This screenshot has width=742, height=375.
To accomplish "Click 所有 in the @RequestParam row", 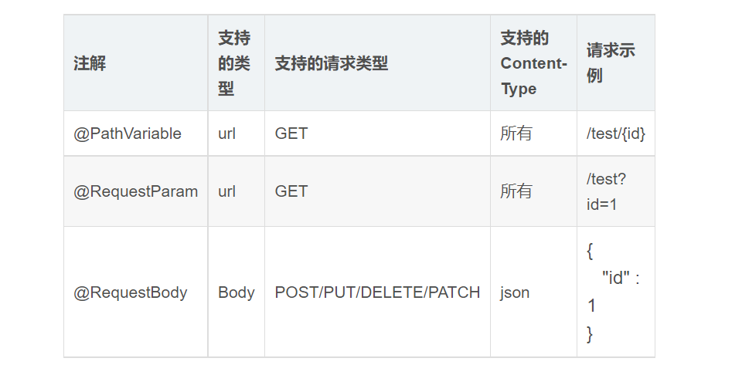I will (x=516, y=191).
